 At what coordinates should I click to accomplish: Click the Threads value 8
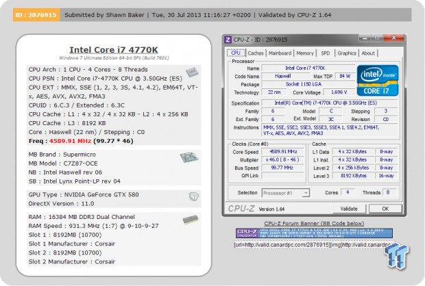tap(389, 192)
